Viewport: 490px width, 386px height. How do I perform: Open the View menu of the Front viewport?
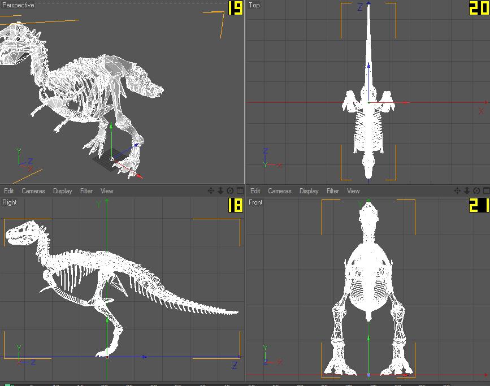pyautogui.click(x=353, y=191)
